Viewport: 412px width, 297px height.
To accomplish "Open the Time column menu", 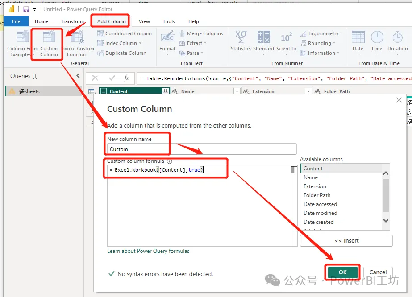I will [x=377, y=43].
